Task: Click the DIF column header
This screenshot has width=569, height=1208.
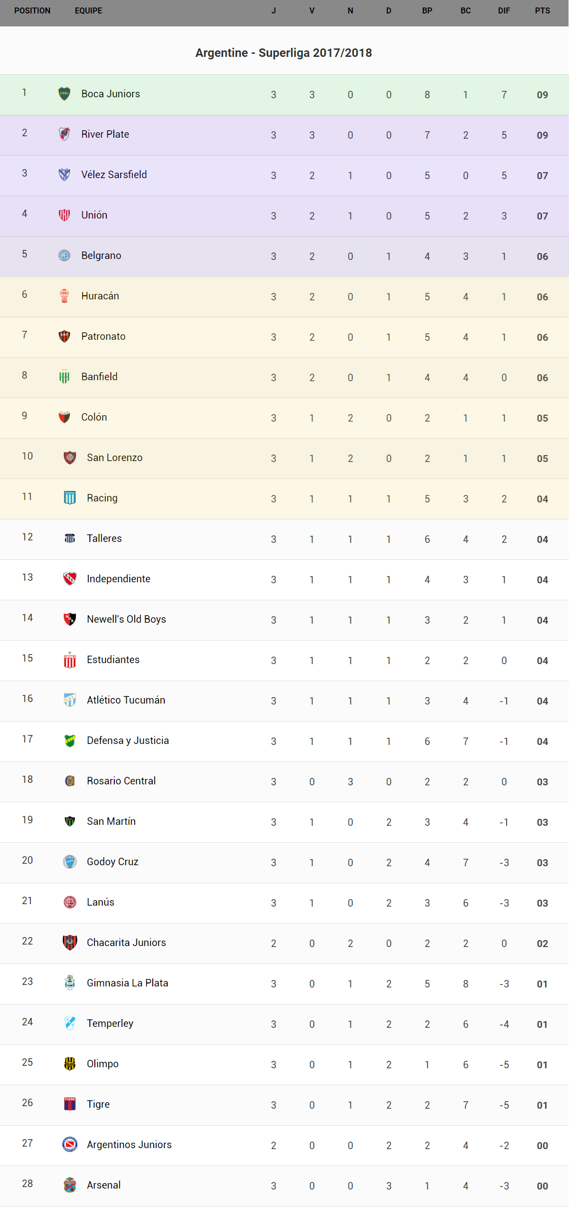Action: click(504, 11)
